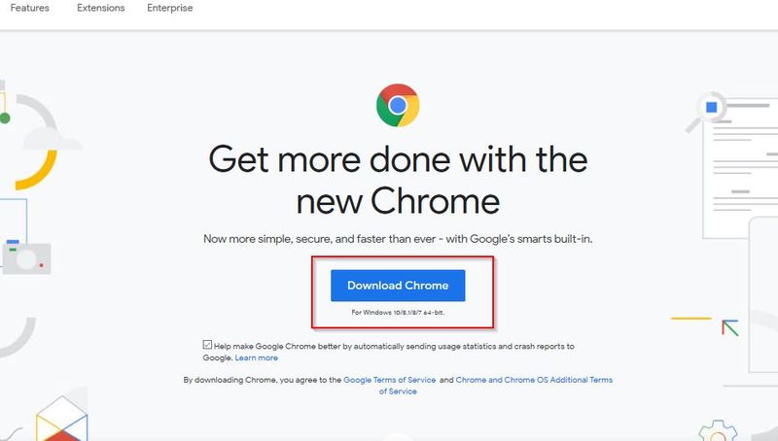
Task: Open the Extensions menu item
Action: [101, 8]
